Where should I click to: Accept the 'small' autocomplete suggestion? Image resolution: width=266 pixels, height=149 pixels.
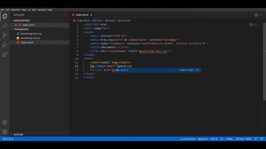tap(158, 70)
